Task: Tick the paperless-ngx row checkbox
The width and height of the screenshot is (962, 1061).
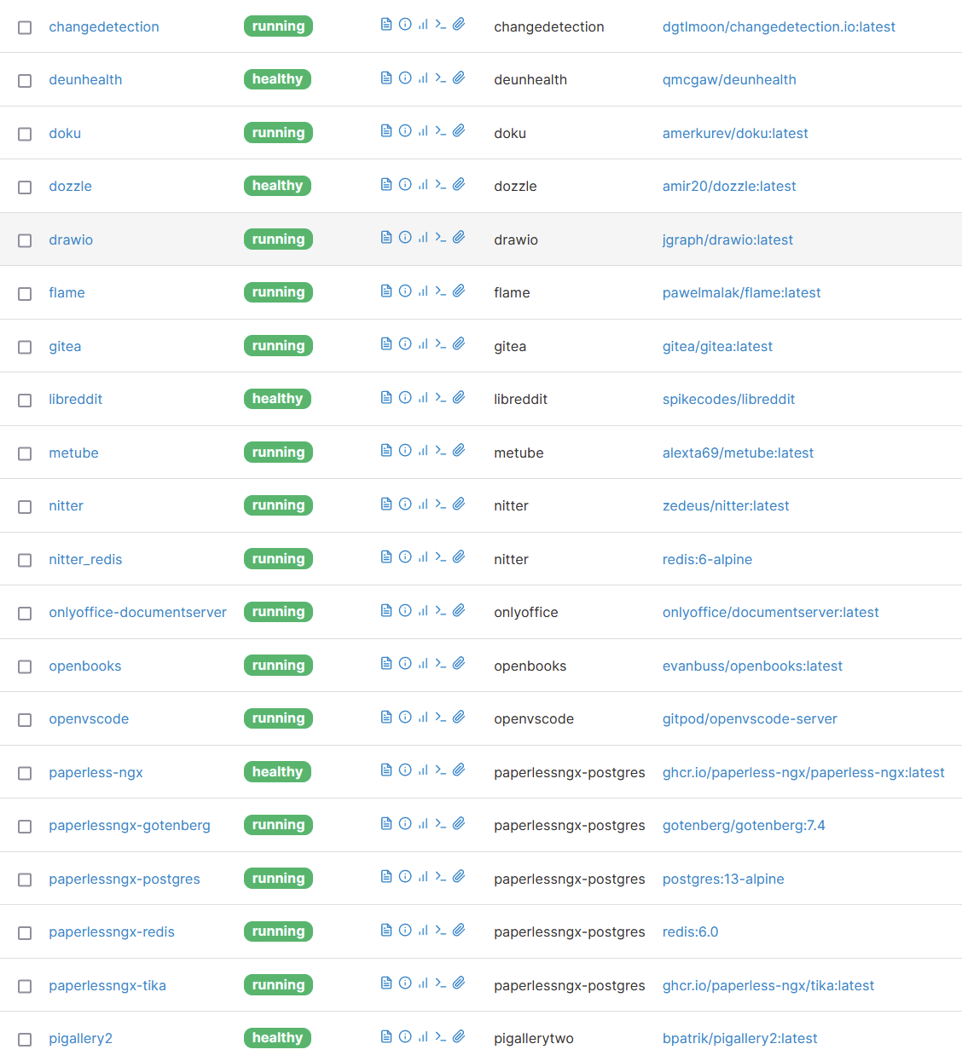Action: (x=25, y=773)
